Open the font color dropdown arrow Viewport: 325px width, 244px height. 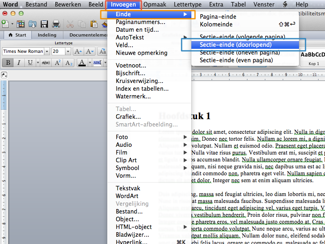coord(90,63)
